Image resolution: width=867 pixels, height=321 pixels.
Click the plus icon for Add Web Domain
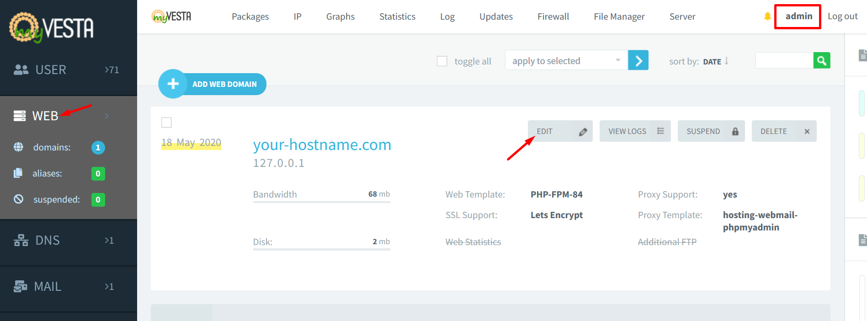coord(173,84)
